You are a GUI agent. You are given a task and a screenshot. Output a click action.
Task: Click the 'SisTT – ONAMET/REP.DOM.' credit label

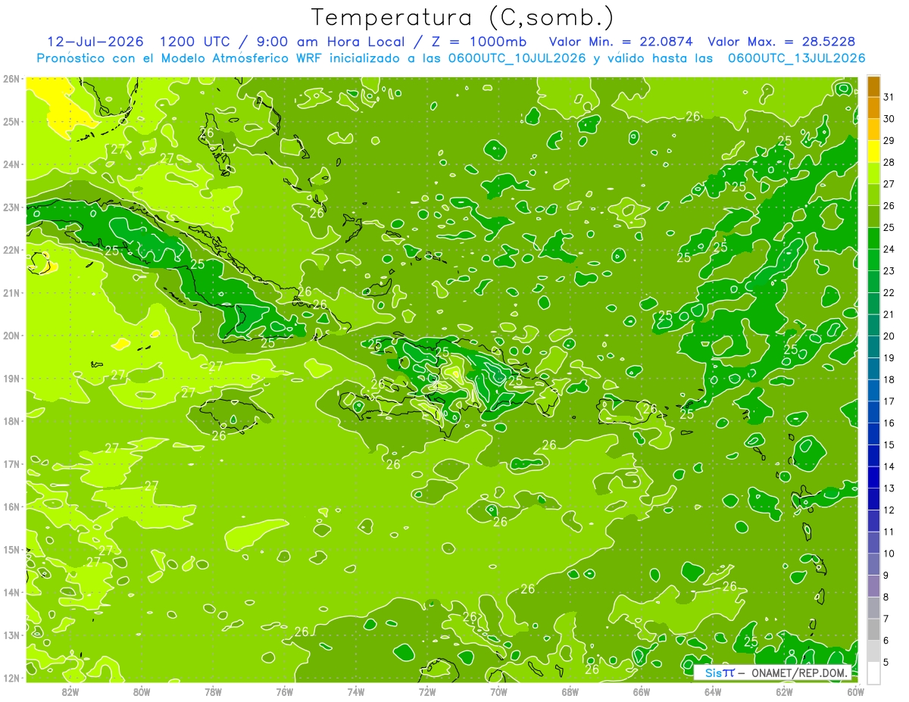point(773,673)
